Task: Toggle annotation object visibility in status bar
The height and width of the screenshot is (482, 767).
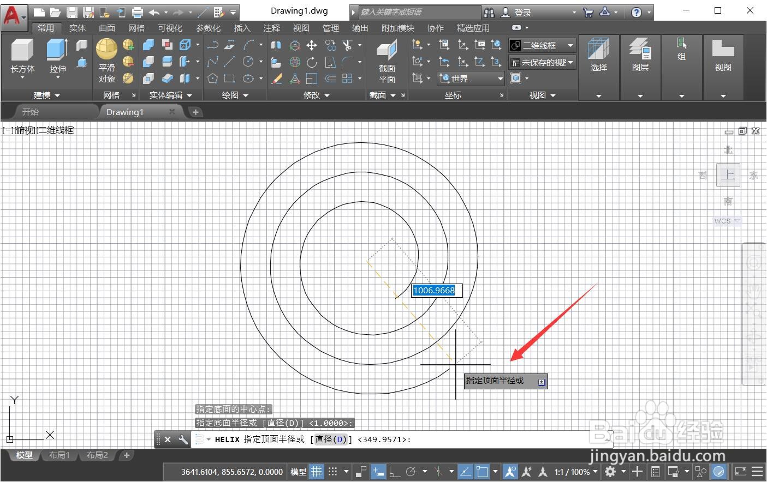Action: coord(510,472)
